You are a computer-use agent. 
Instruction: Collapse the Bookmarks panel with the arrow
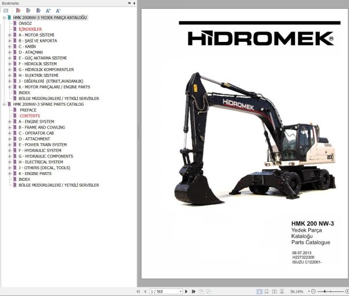pyautogui.click(x=134, y=3)
